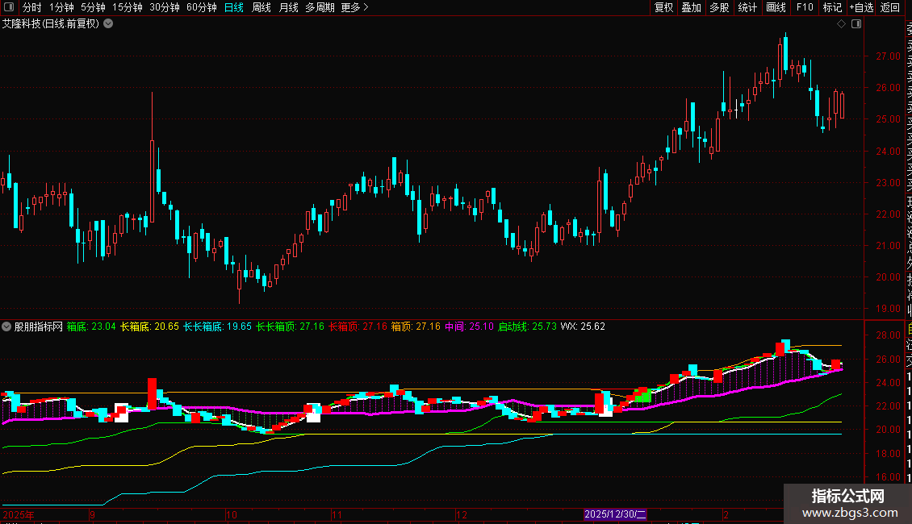Switch to the 周线 weekly tab
The width and height of the screenshot is (912, 524).
261,7
